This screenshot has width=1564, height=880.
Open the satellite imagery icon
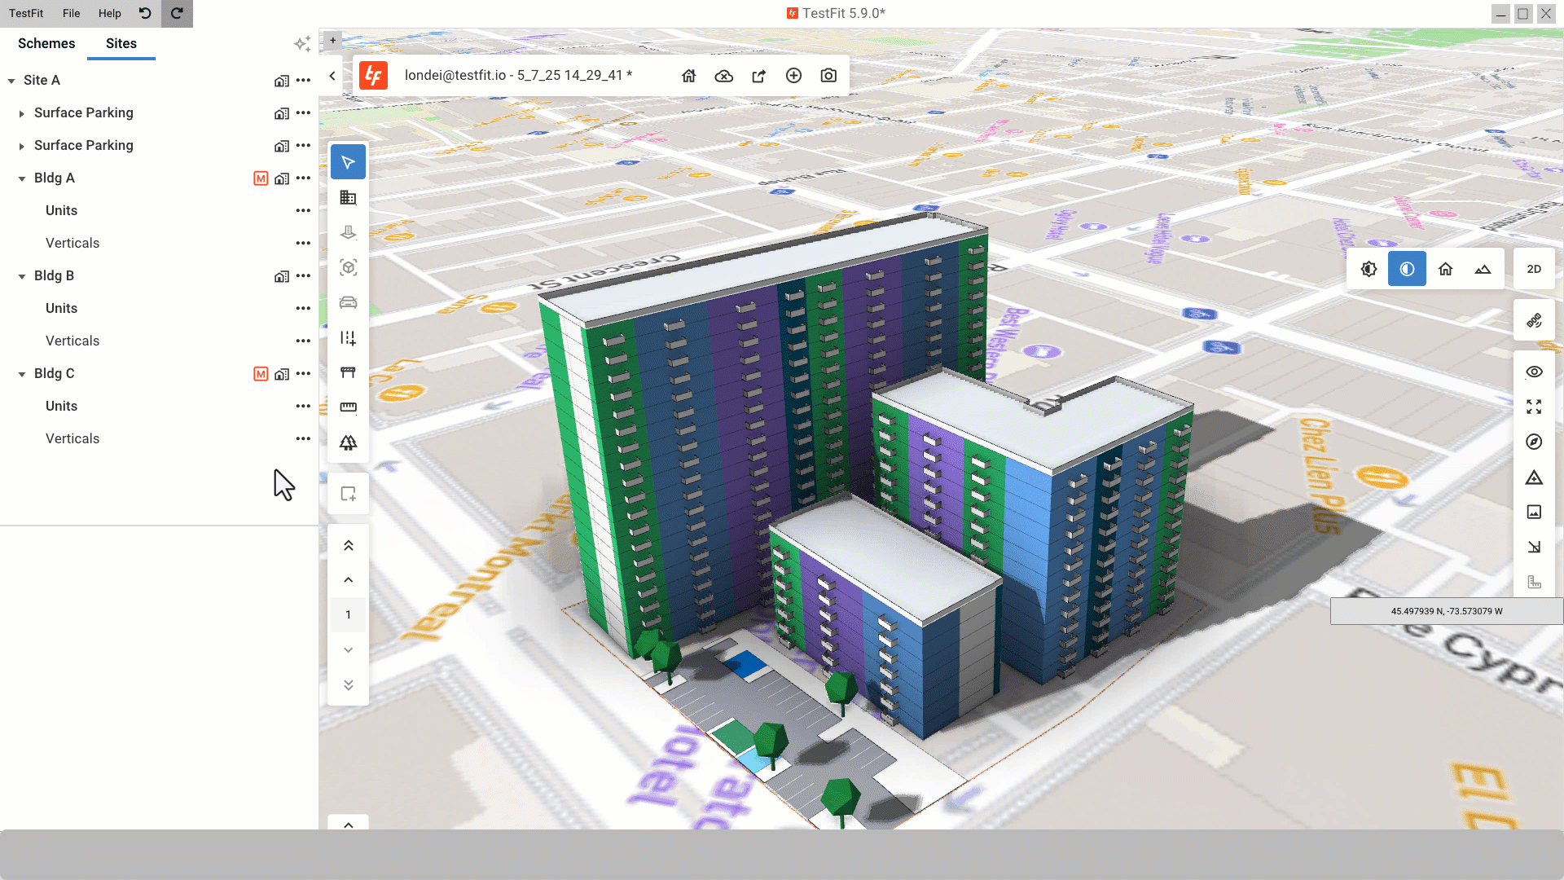(1534, 321)
